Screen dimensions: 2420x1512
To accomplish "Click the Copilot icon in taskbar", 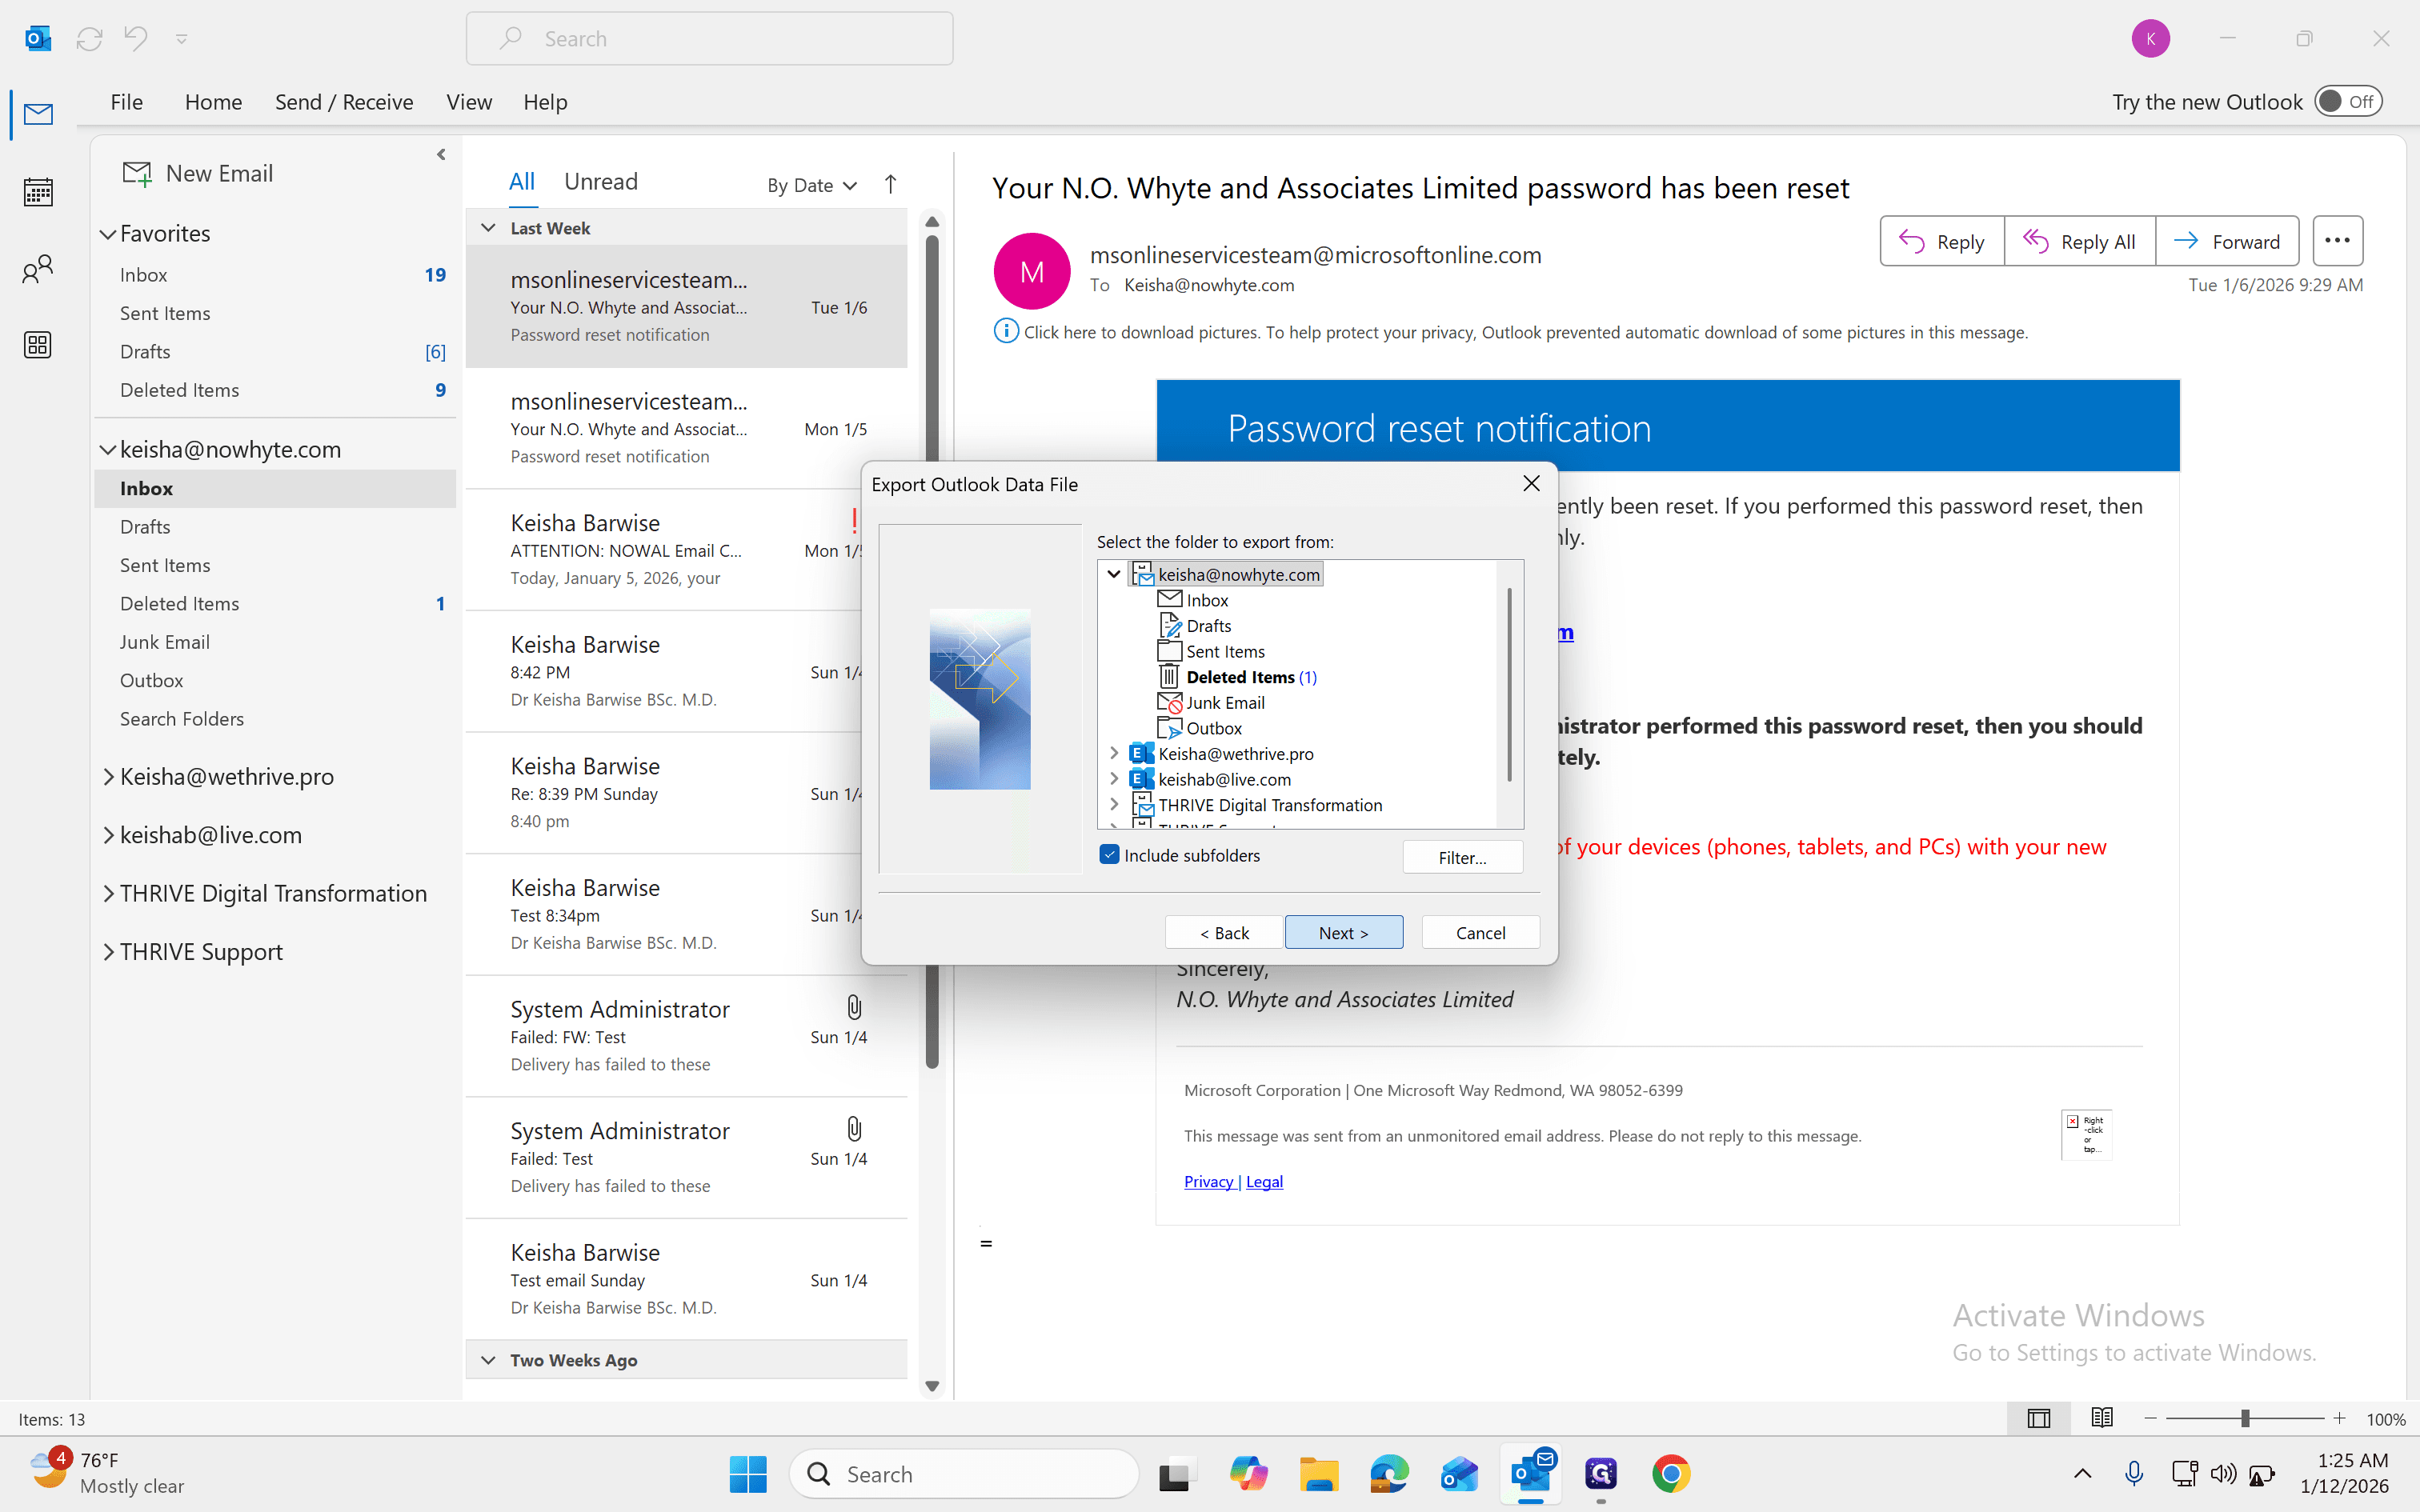I will pyautogui.click(x=1248, y=1474).
